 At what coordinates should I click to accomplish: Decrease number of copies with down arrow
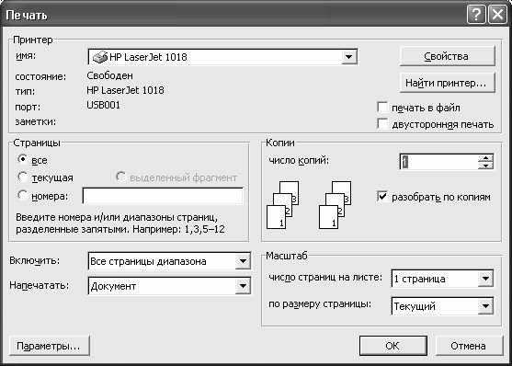click(x=486, y=166)
